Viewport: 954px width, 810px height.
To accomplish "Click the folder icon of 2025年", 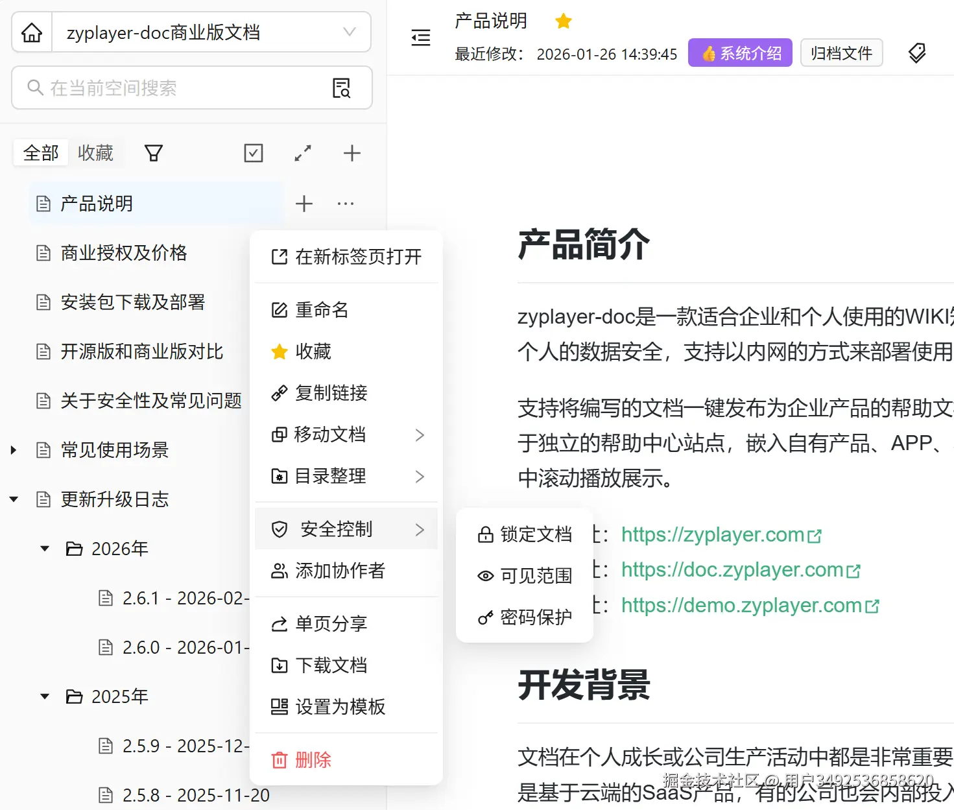I will coord(75,697).
